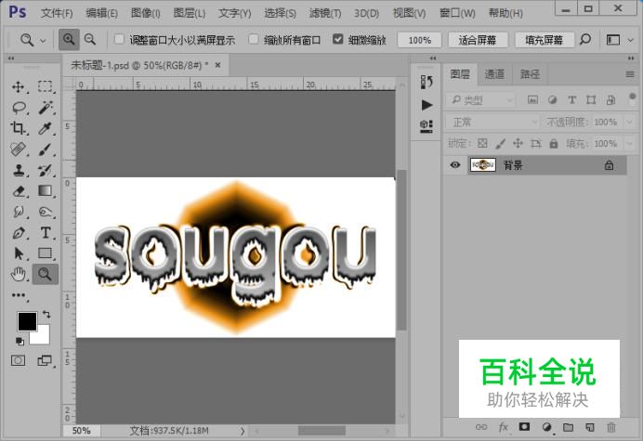
Task: Select the Lasso tool
Action: click(19, 107)
